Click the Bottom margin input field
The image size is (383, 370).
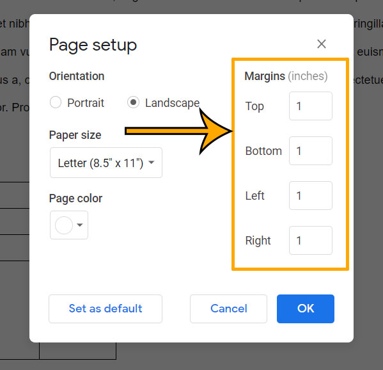311,151
